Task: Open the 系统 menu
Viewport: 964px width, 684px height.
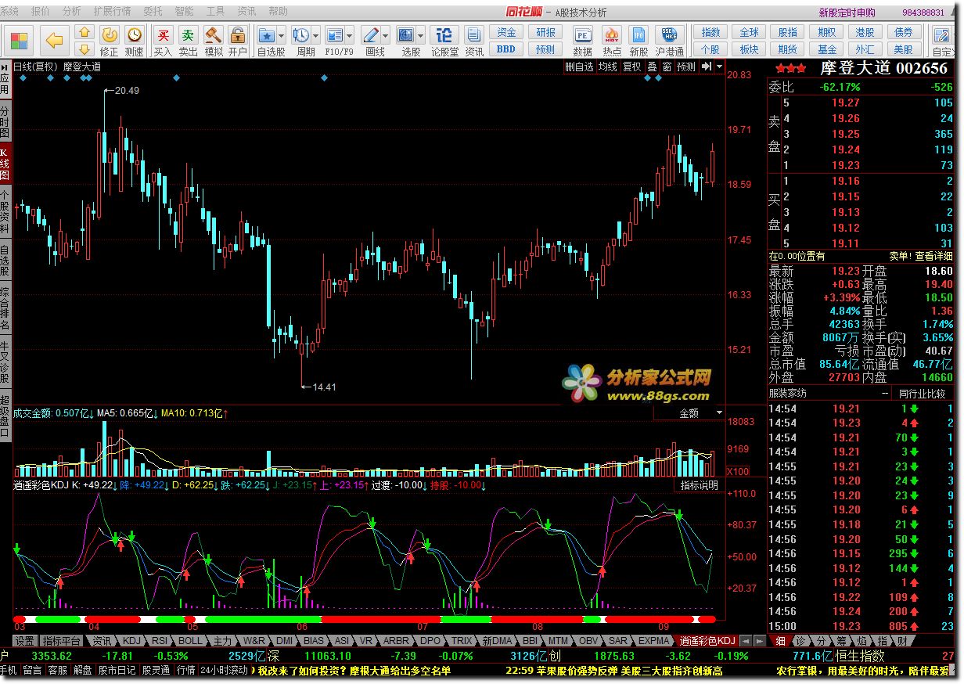Action: (9, 12)
